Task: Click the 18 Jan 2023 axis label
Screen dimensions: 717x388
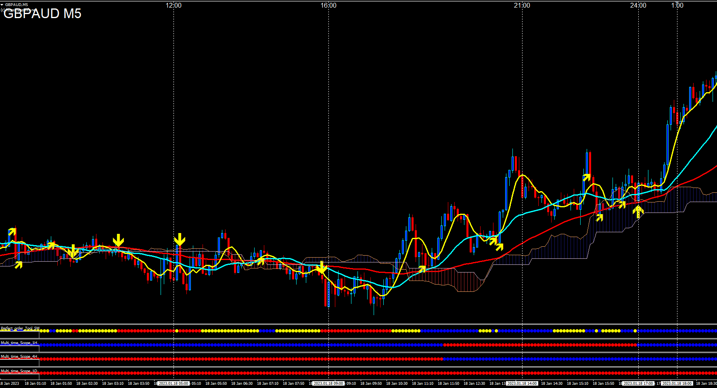Action: pos(10,384)
